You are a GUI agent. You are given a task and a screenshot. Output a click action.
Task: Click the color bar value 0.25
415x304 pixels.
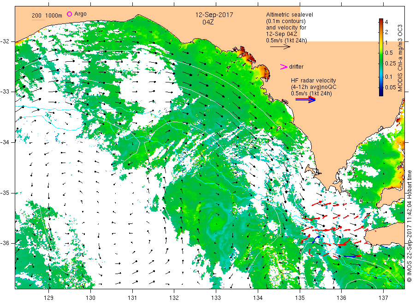[391, 64]
